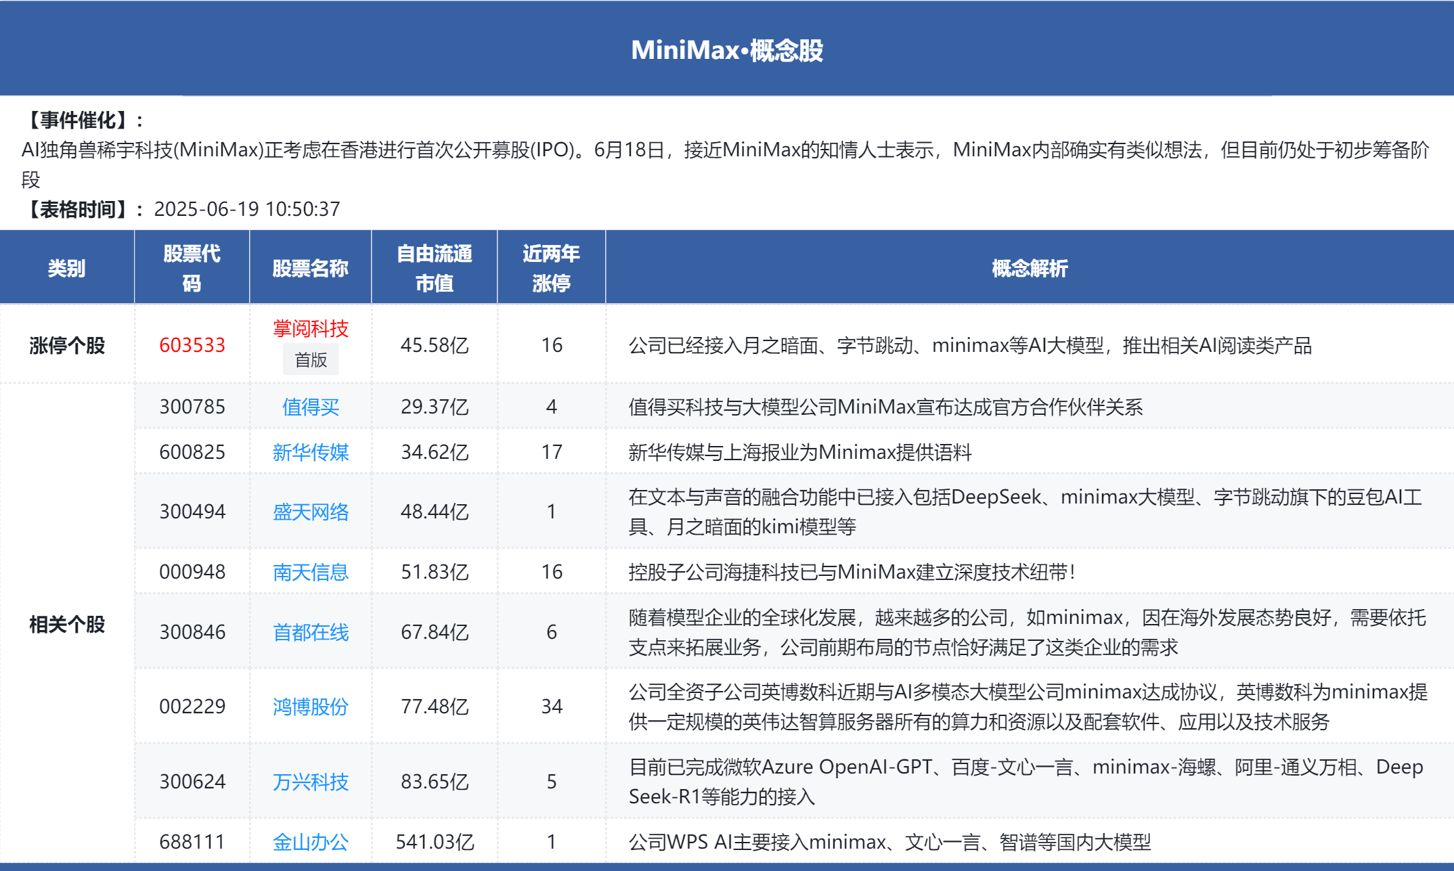1454x871 pixels.
Task: Click the 83.65亿 market value cell
Action: coord(435,782)
